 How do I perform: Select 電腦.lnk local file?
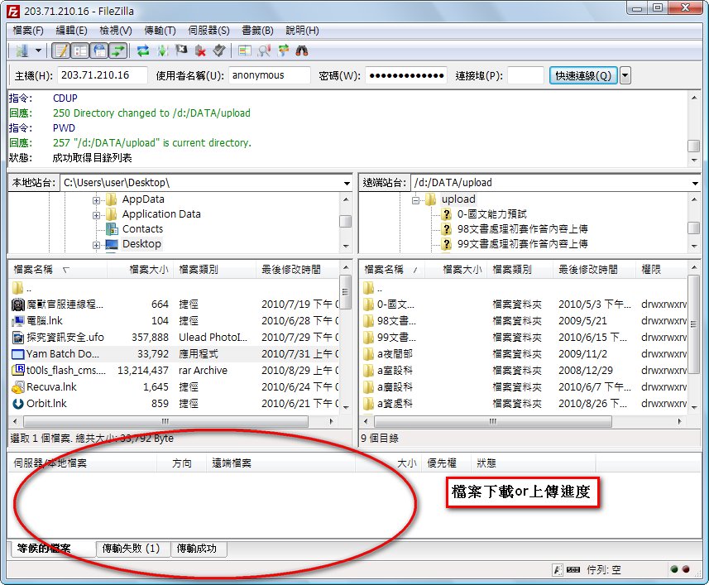[x=174, y=320]
